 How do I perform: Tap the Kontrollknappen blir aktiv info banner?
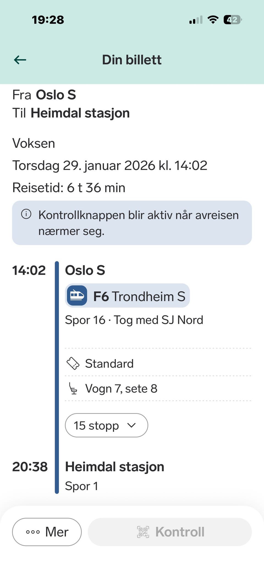(132, 223)
